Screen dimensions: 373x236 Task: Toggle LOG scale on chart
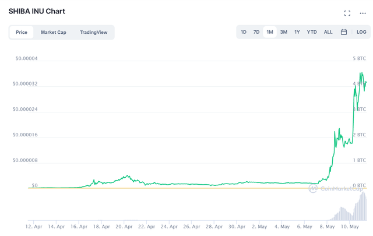click(x=361, y=32)
